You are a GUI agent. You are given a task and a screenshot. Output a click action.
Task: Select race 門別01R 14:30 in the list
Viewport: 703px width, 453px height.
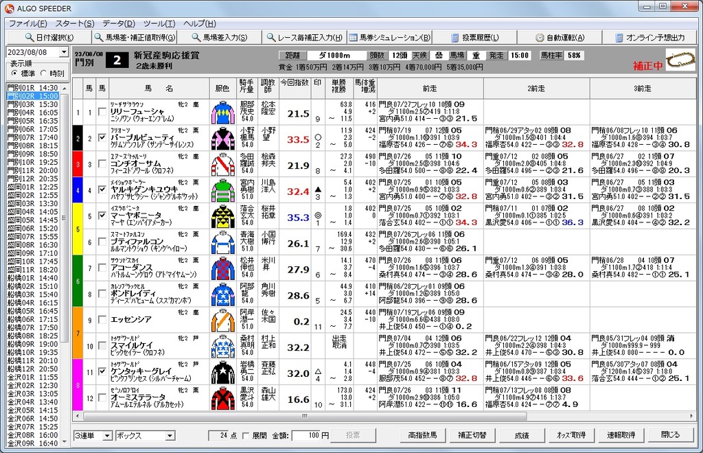(x=33, y=88)
